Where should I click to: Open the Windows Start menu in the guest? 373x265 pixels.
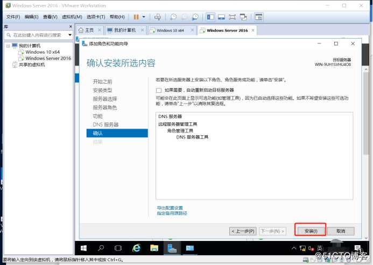click(83, 248)
